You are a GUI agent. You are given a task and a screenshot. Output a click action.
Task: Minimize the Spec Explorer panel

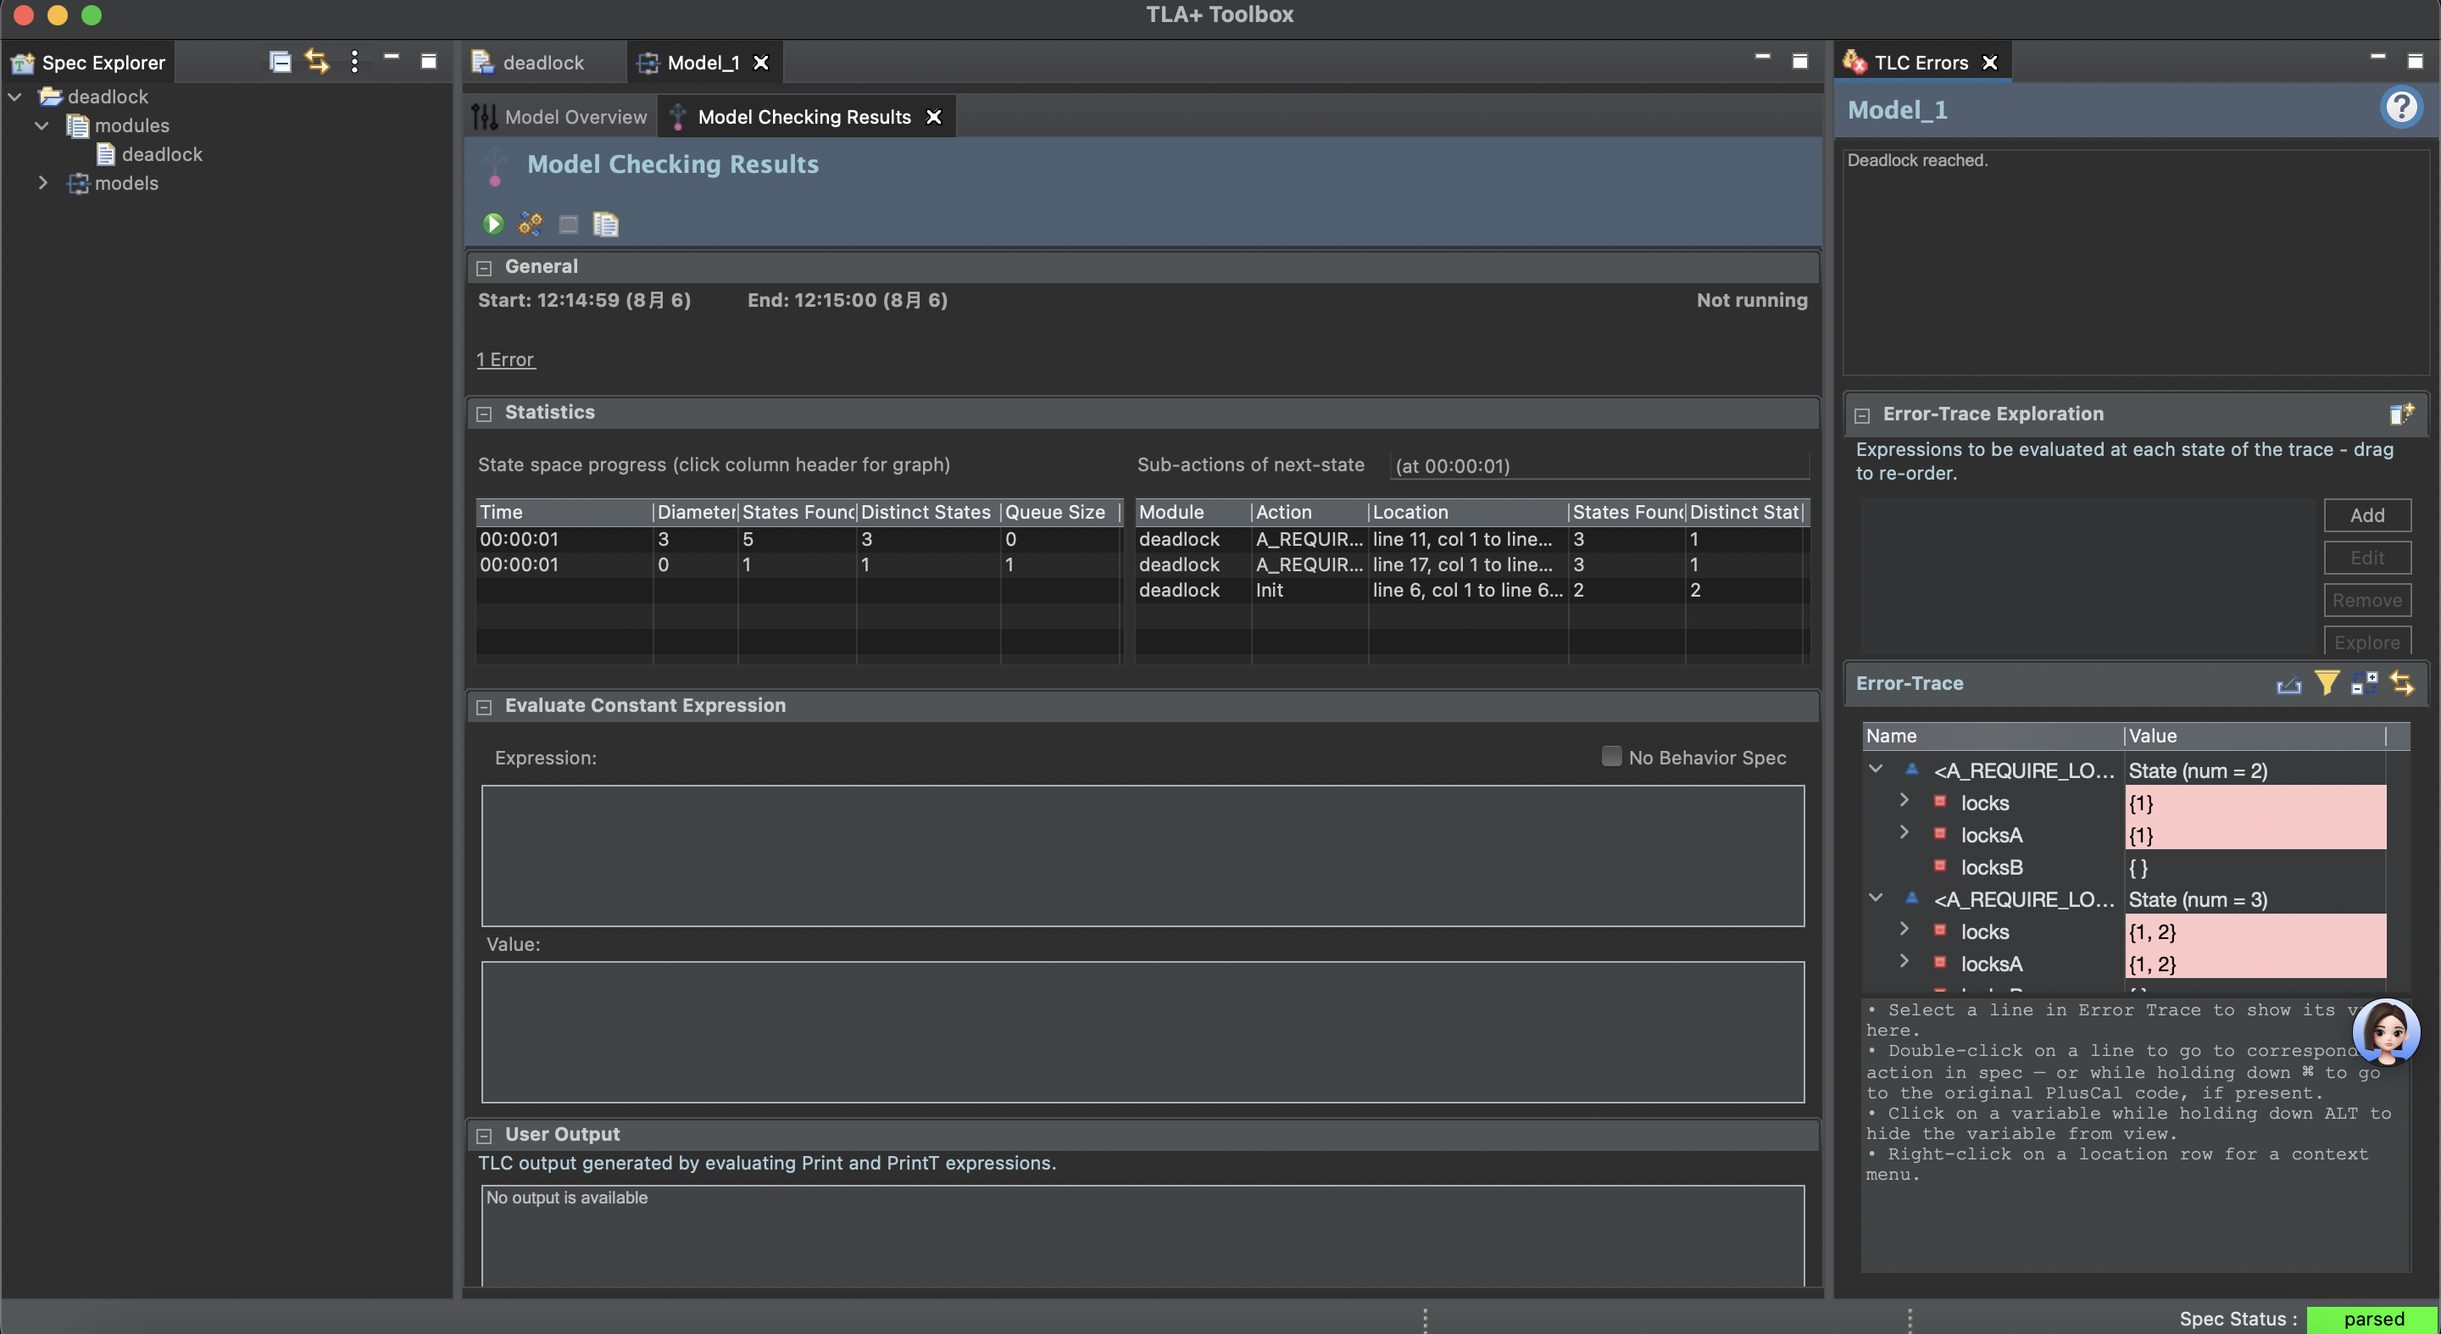(391, 58)
